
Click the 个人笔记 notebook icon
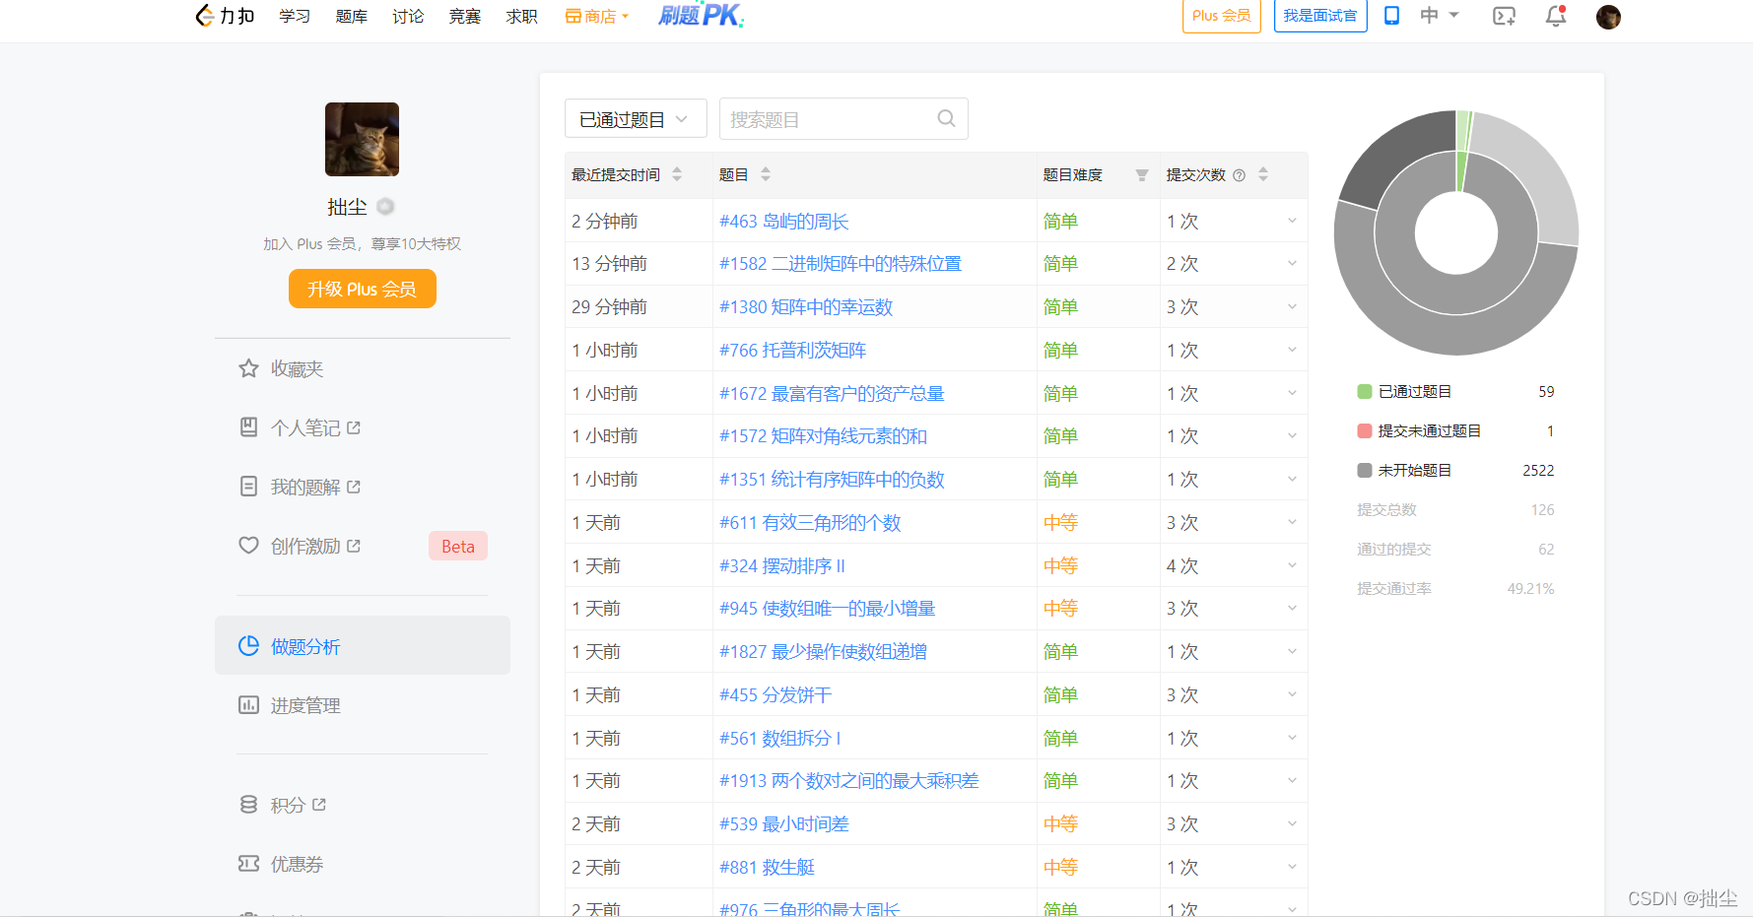point(248,427)
